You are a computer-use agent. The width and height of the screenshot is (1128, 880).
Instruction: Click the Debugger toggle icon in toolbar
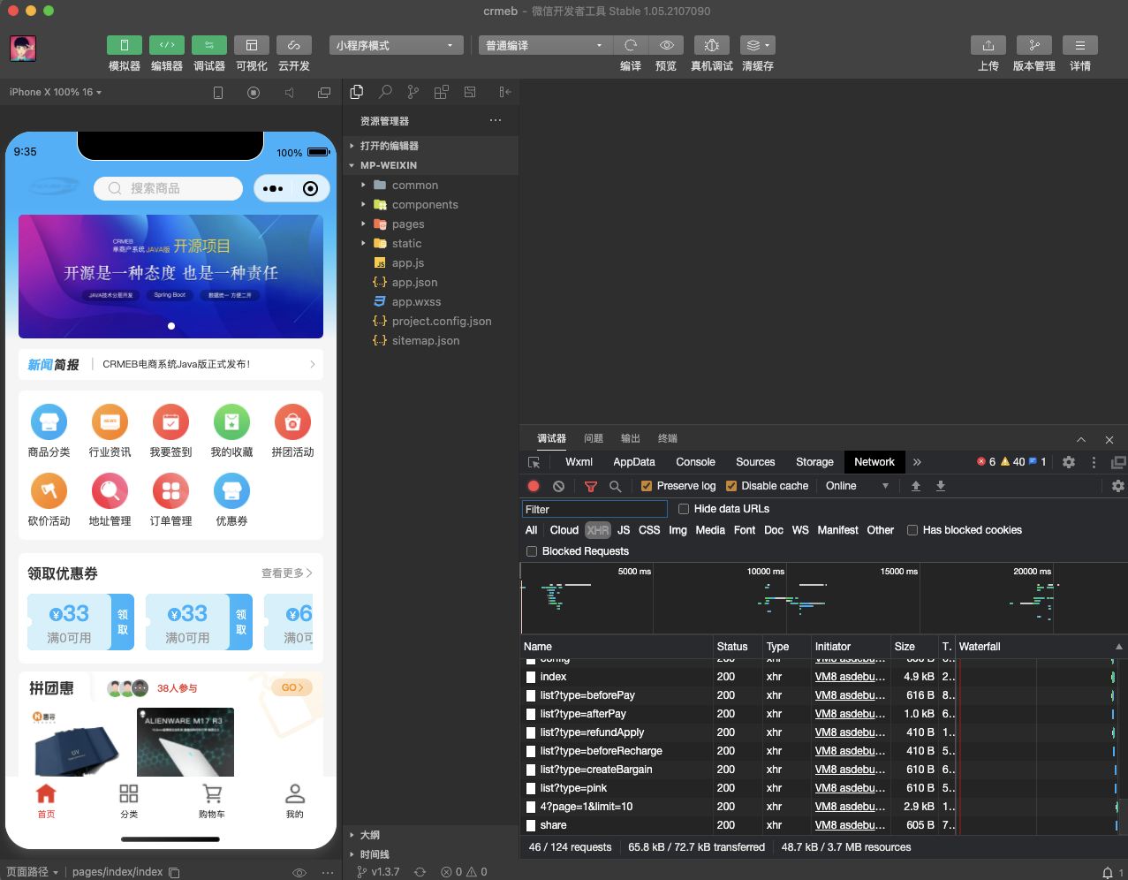pyautogui.click(x=209, y=45)
